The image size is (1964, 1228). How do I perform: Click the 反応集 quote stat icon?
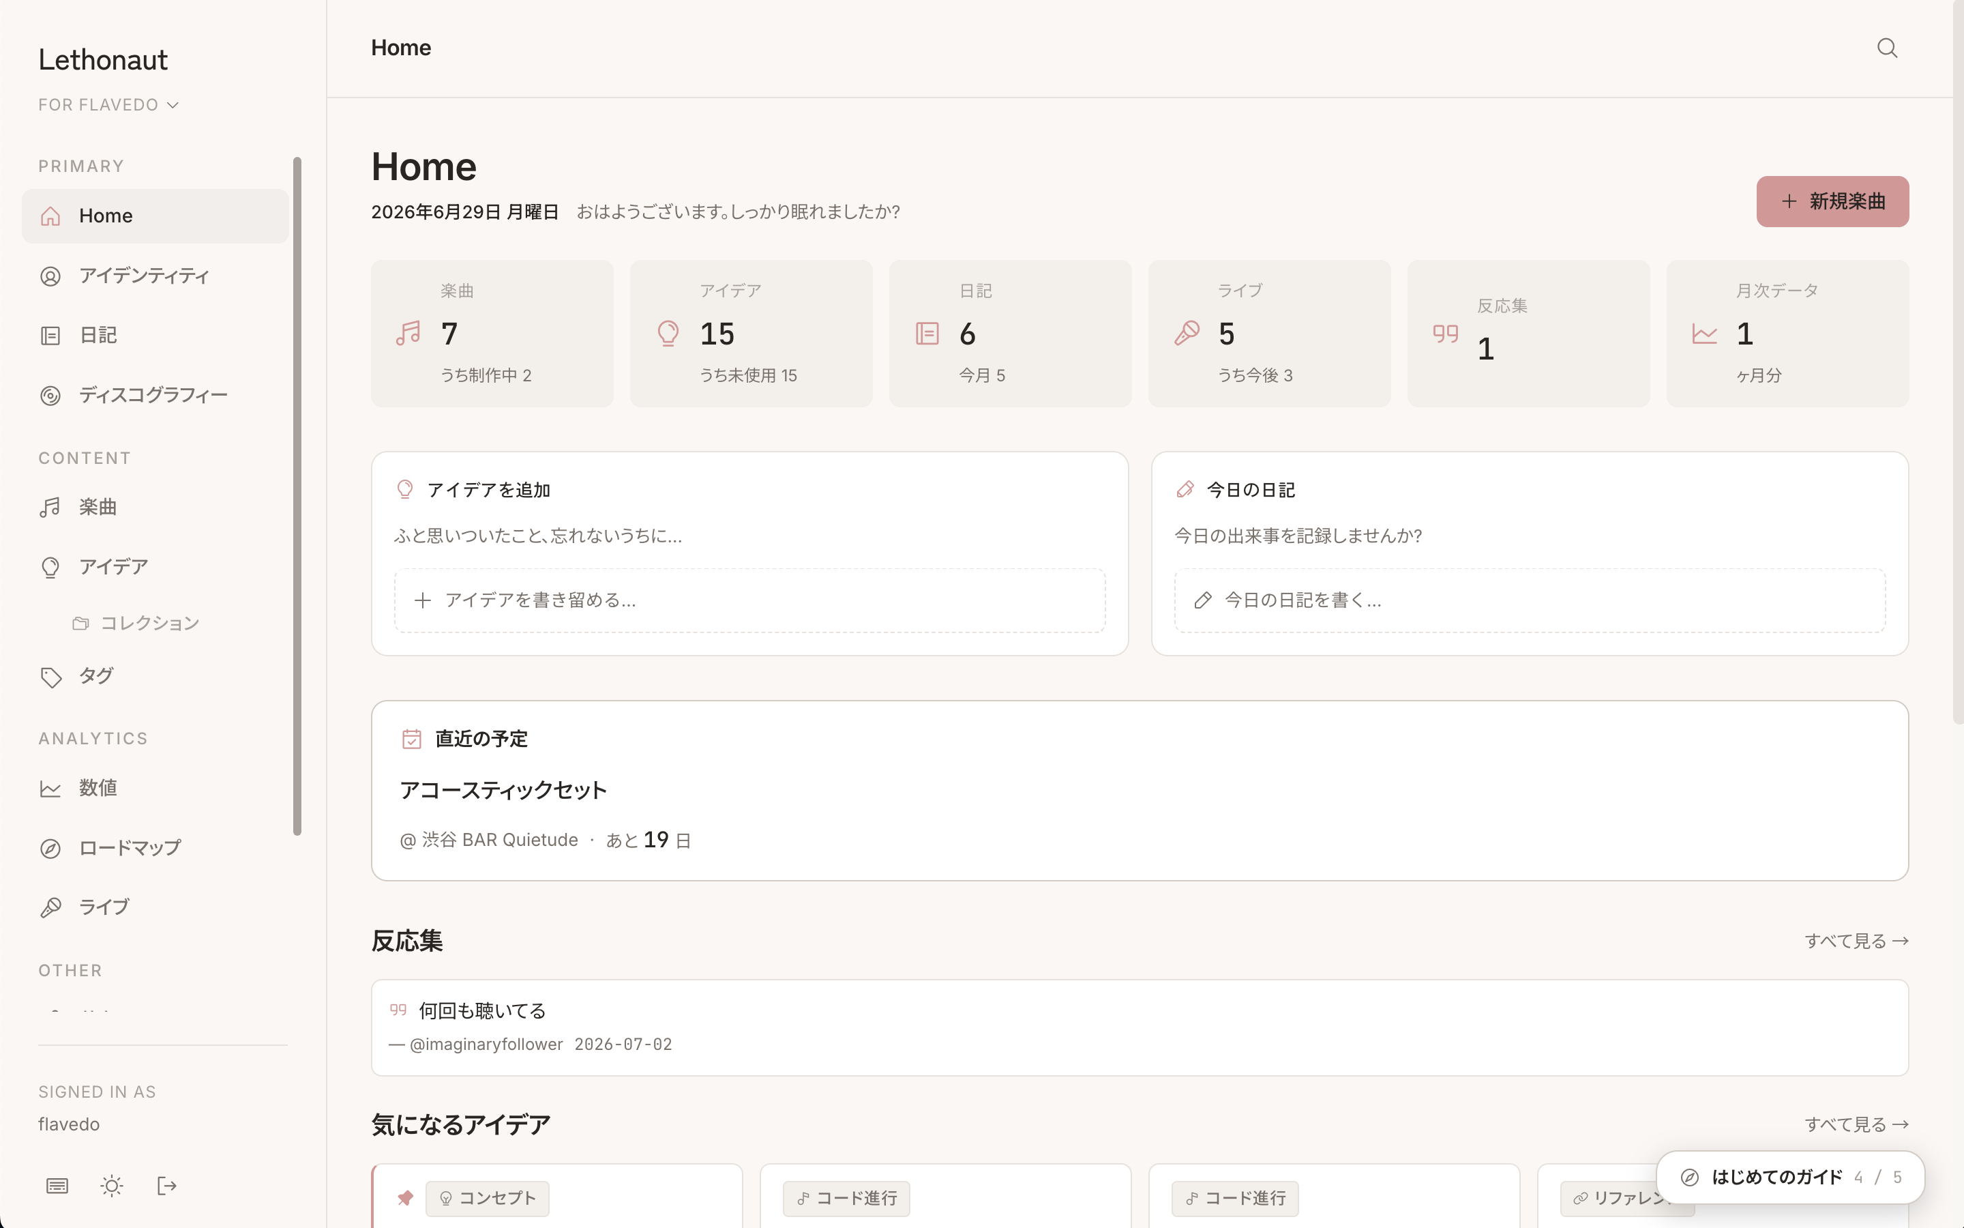tap(1446, 333)
